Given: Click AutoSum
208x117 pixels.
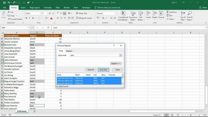Looking at the screenshot, I should [x=172, y=12].
